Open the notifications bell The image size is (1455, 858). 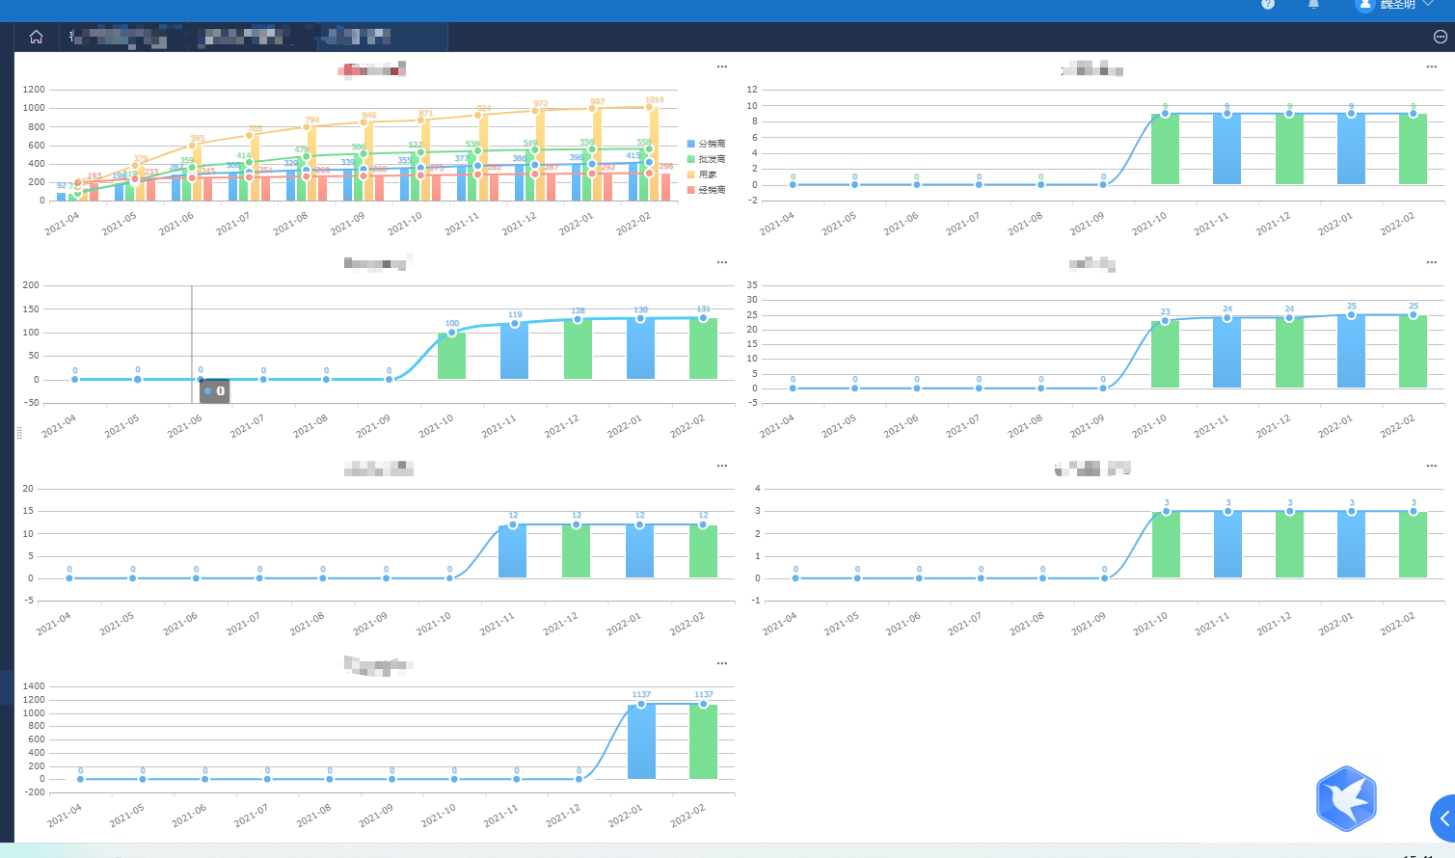click(1313, 4)
